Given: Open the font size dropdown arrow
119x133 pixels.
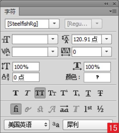Looking at the screenshot, I should (53, 39).
